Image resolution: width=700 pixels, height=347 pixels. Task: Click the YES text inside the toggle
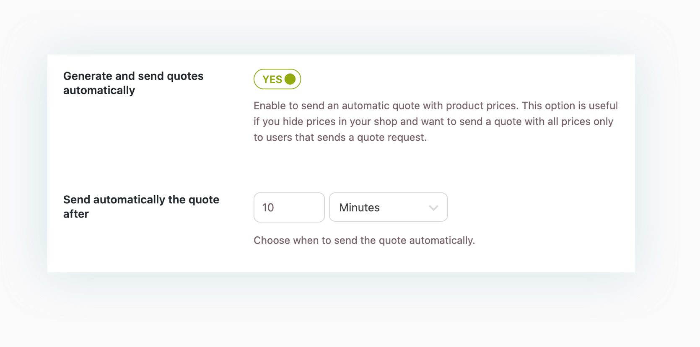click(x=272, y=80)
